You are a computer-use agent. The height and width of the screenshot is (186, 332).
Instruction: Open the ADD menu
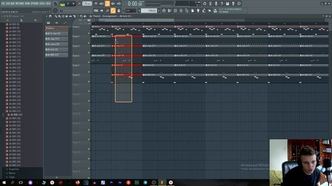coord(12,4)
